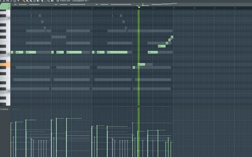Open the target channel selector left of title
The width and height of the screenshot is (252, 157).
pyautogui.click(x=58, y=1)
